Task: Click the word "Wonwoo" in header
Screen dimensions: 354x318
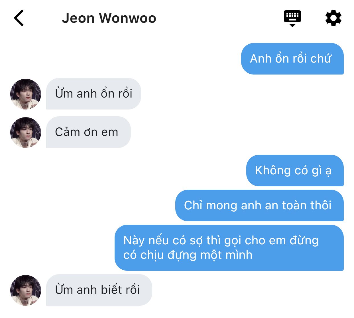Action: pos(127,18)
